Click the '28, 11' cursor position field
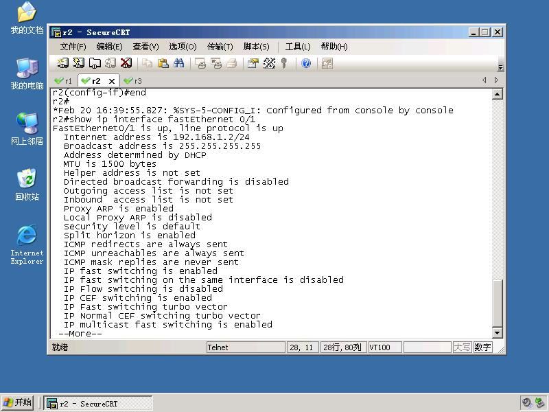The width and height of the screenshot is (549, 412). coord(303,347)
